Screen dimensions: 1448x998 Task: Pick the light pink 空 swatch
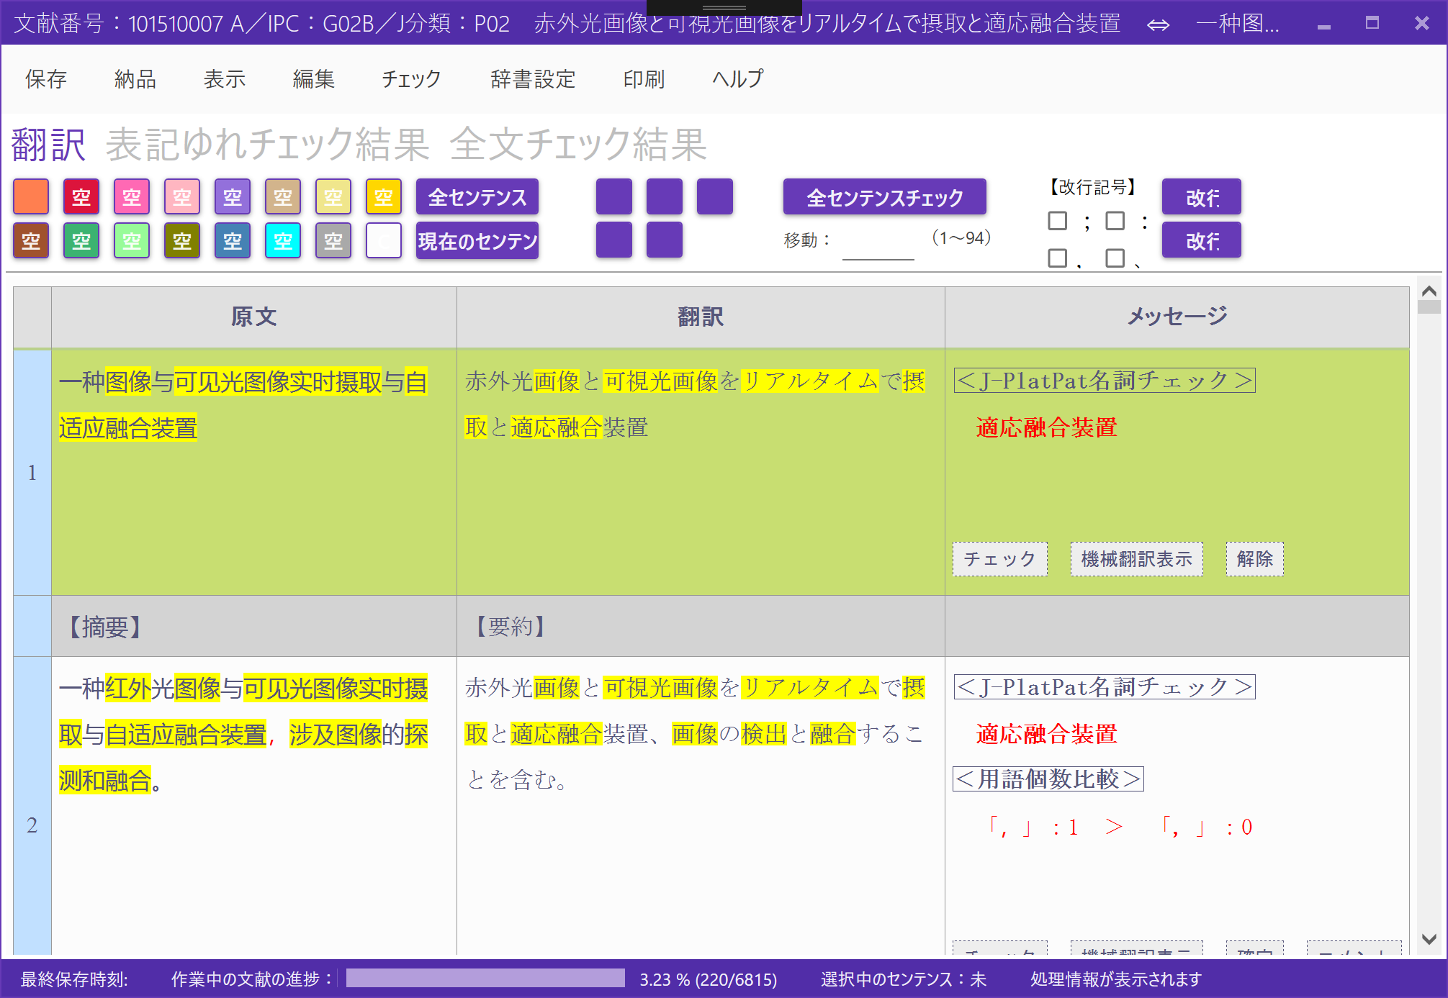pos(182,197)
